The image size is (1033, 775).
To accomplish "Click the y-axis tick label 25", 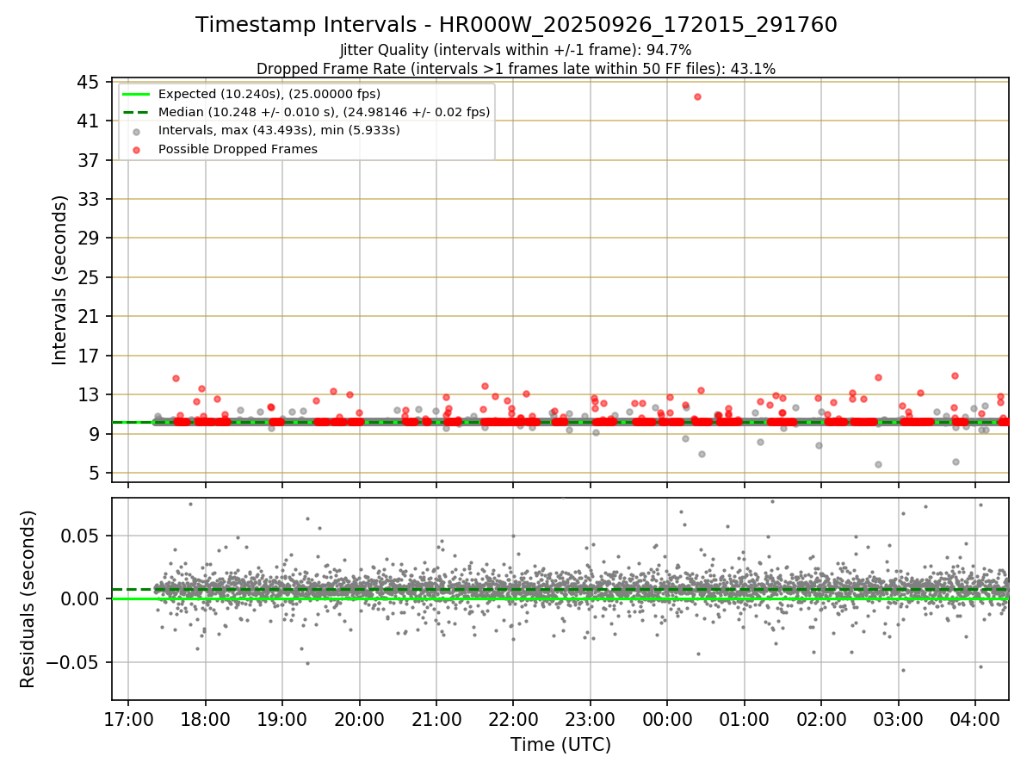I will point(89,278).
